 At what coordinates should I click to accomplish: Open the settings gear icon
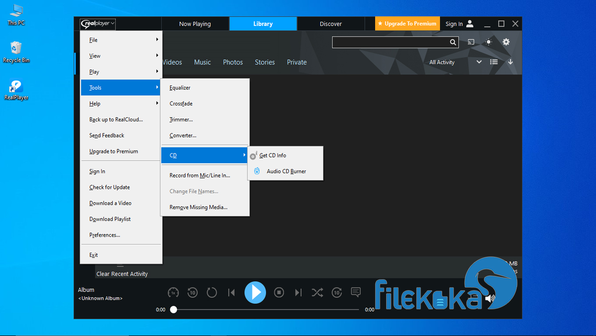(506, 42)
